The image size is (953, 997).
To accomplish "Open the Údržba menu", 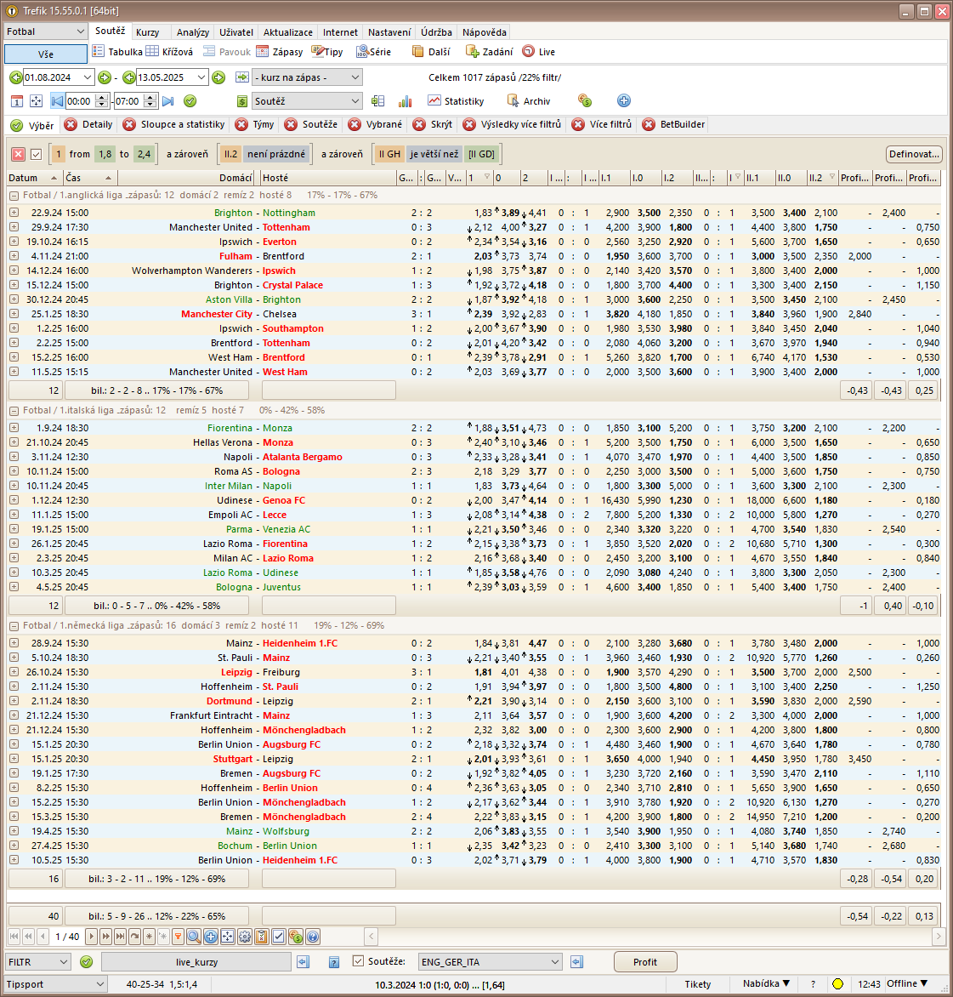I will tap(436, 32).
